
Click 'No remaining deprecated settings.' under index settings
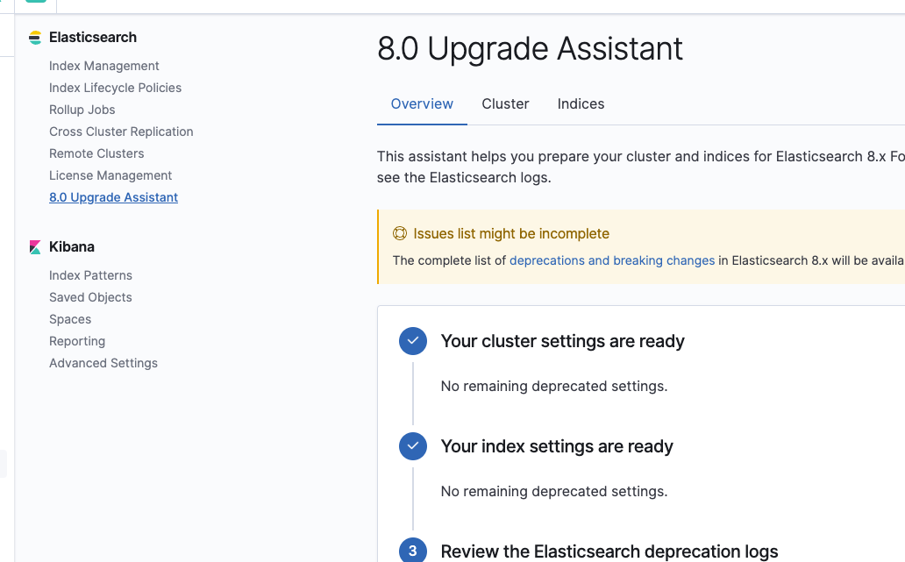(554, 491)
